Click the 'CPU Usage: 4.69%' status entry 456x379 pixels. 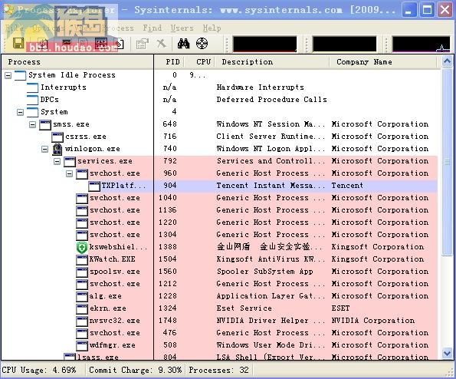pos(39,371)
